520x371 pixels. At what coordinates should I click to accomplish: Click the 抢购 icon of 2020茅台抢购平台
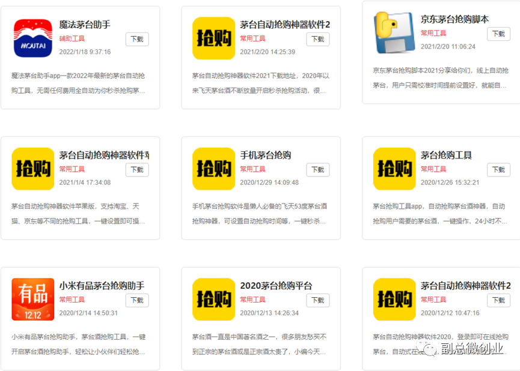(213, 299)
